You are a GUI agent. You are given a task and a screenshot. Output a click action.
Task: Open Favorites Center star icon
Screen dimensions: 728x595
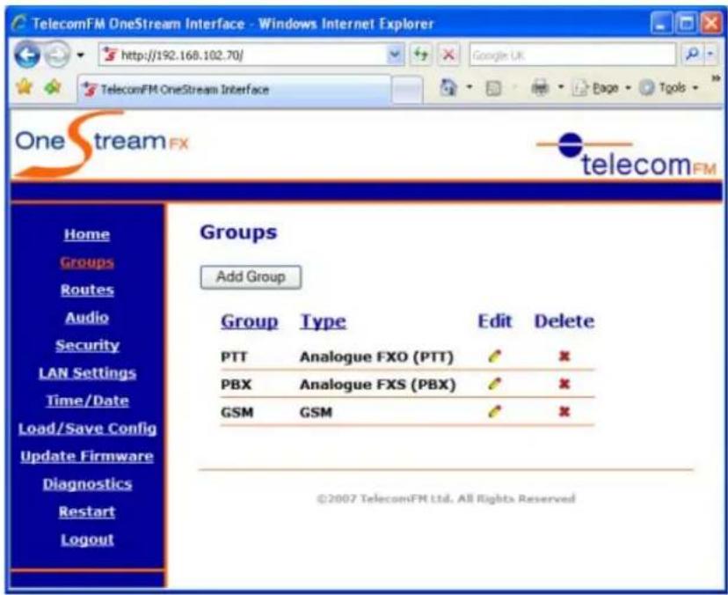[x=24, y=87]
